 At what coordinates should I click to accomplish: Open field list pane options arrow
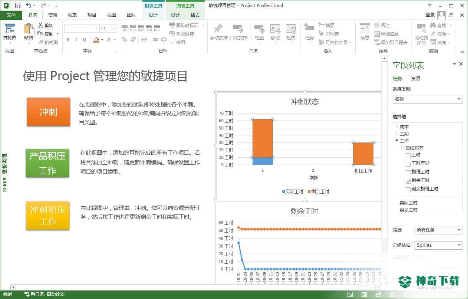tap(454, 64)
